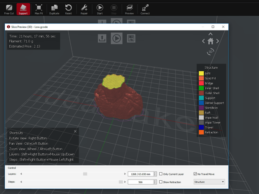Click the Steps slider thumb
Viewport: 259px width, 194px height.
[x=121, y=182]
